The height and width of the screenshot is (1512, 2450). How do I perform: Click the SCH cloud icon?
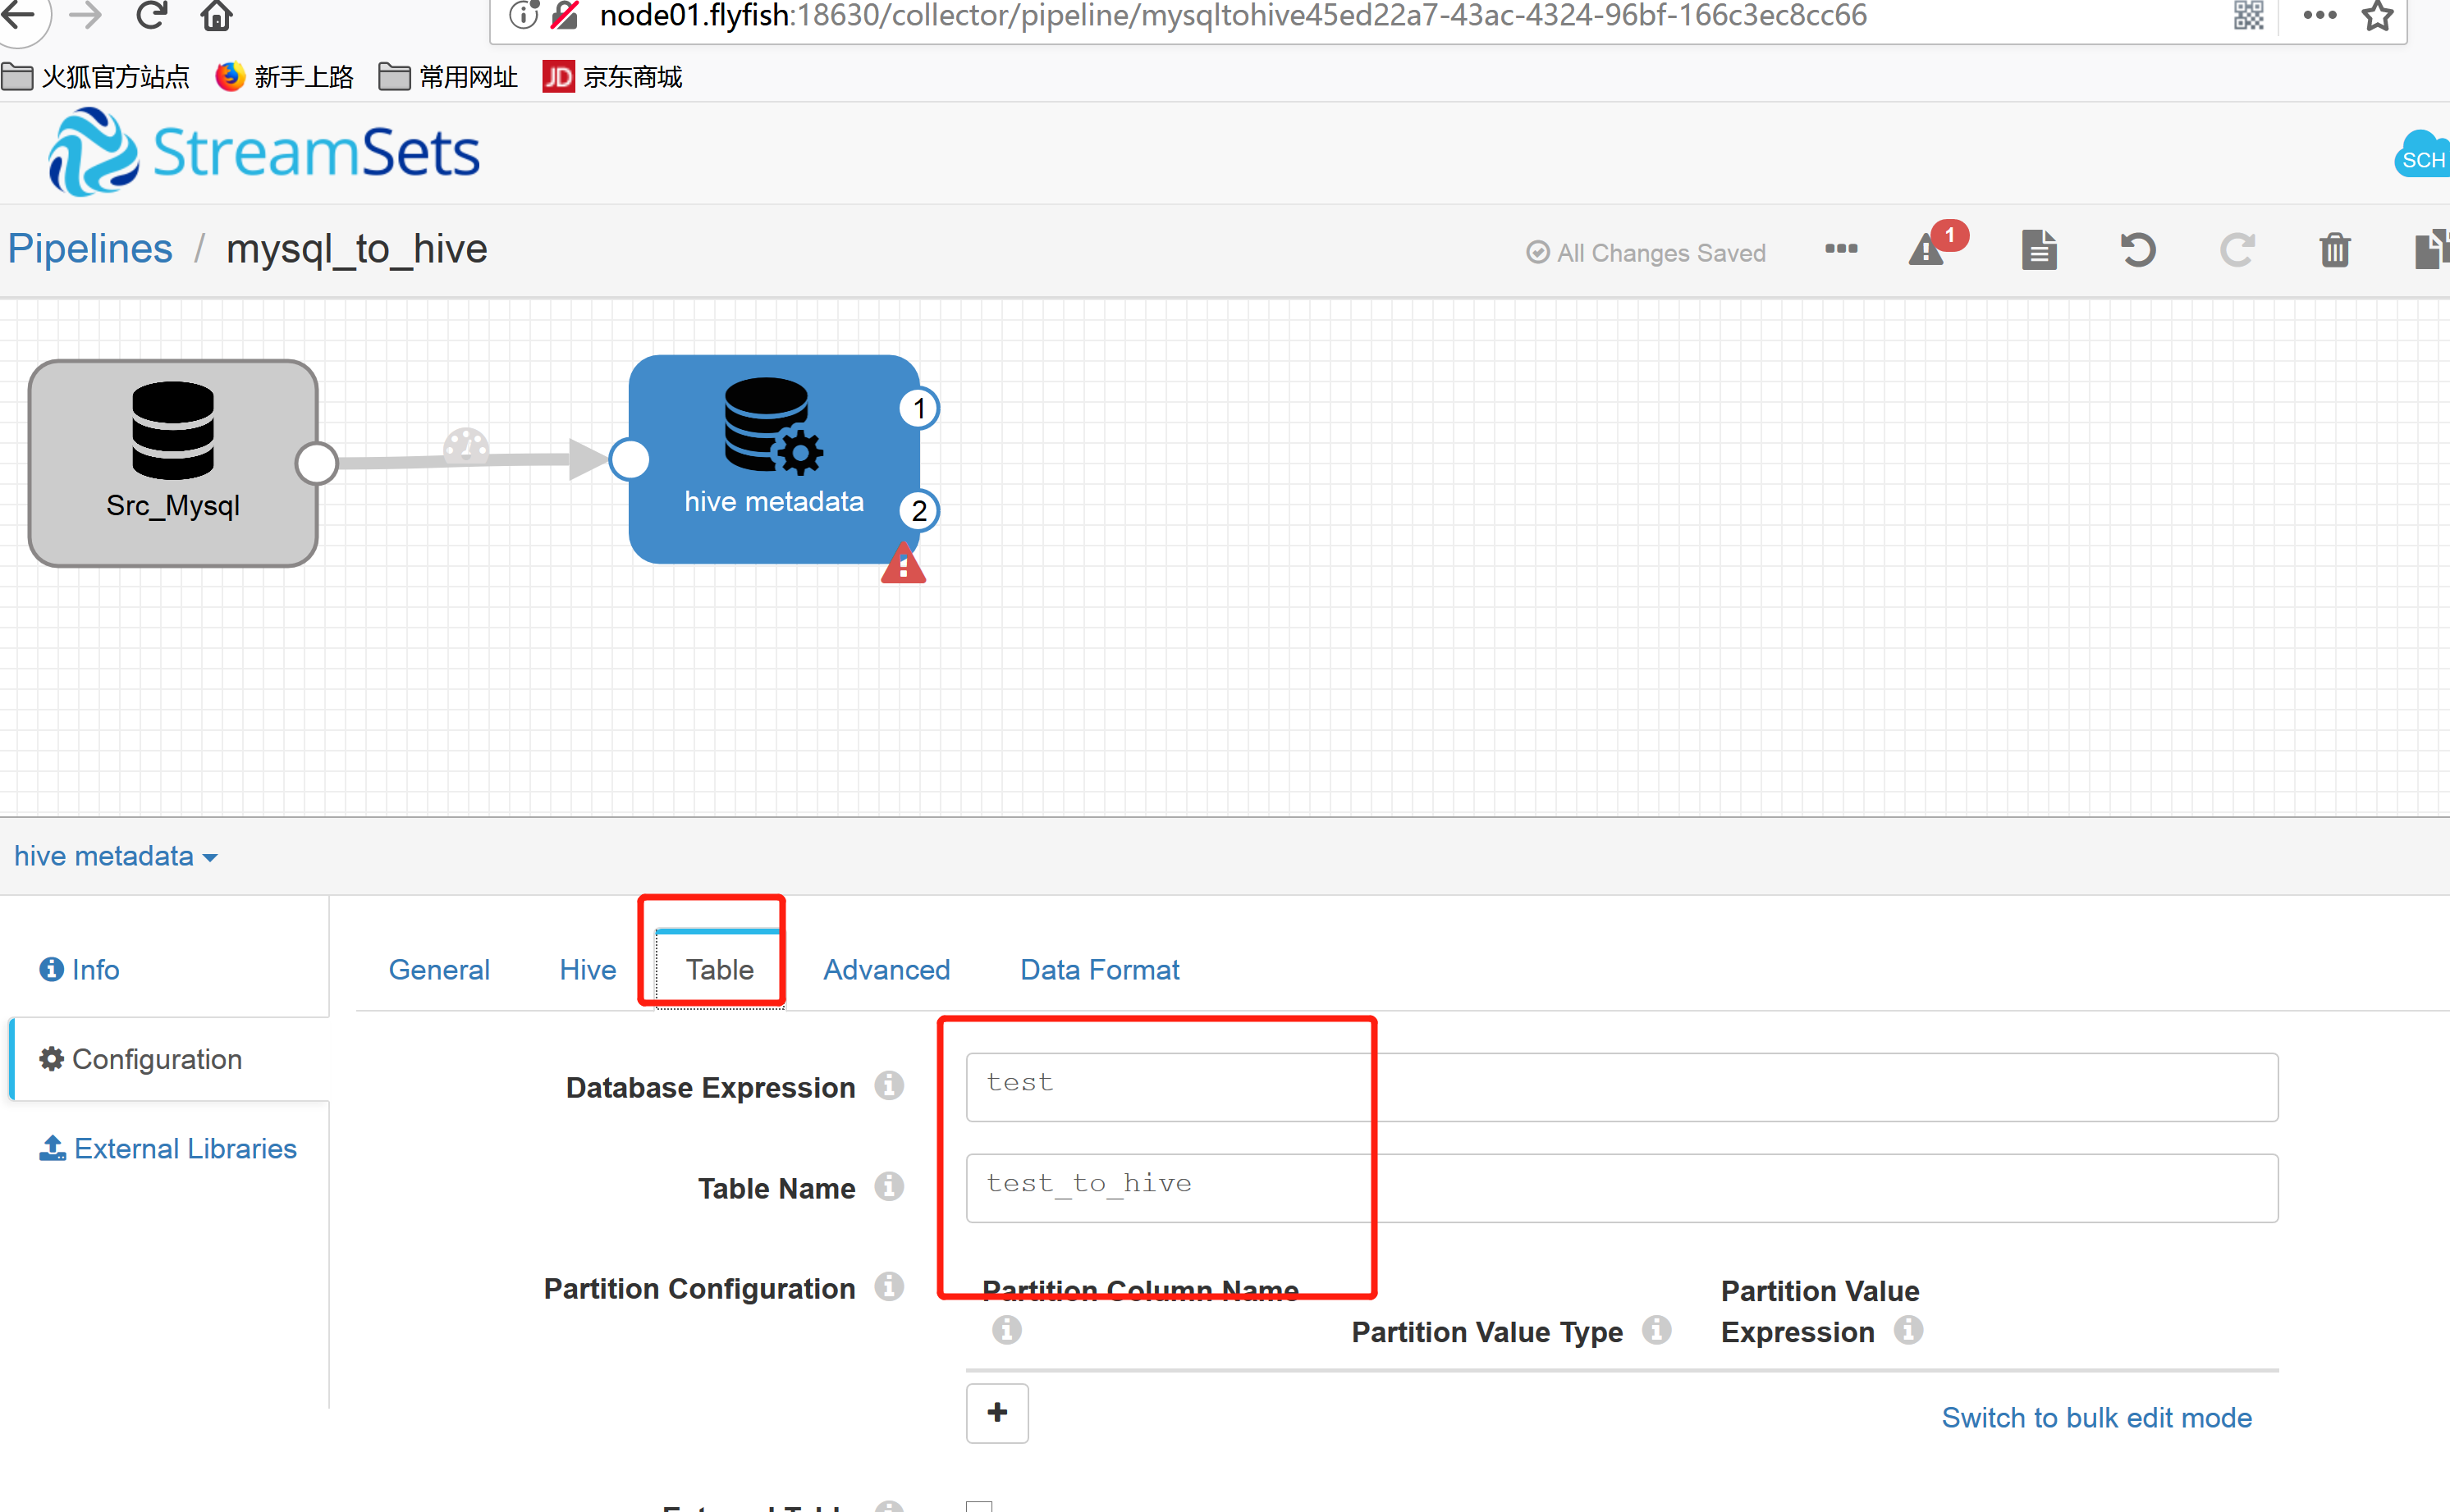[2422, 156]
